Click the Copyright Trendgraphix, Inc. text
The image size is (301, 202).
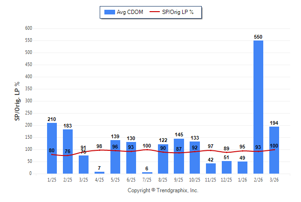163,190
